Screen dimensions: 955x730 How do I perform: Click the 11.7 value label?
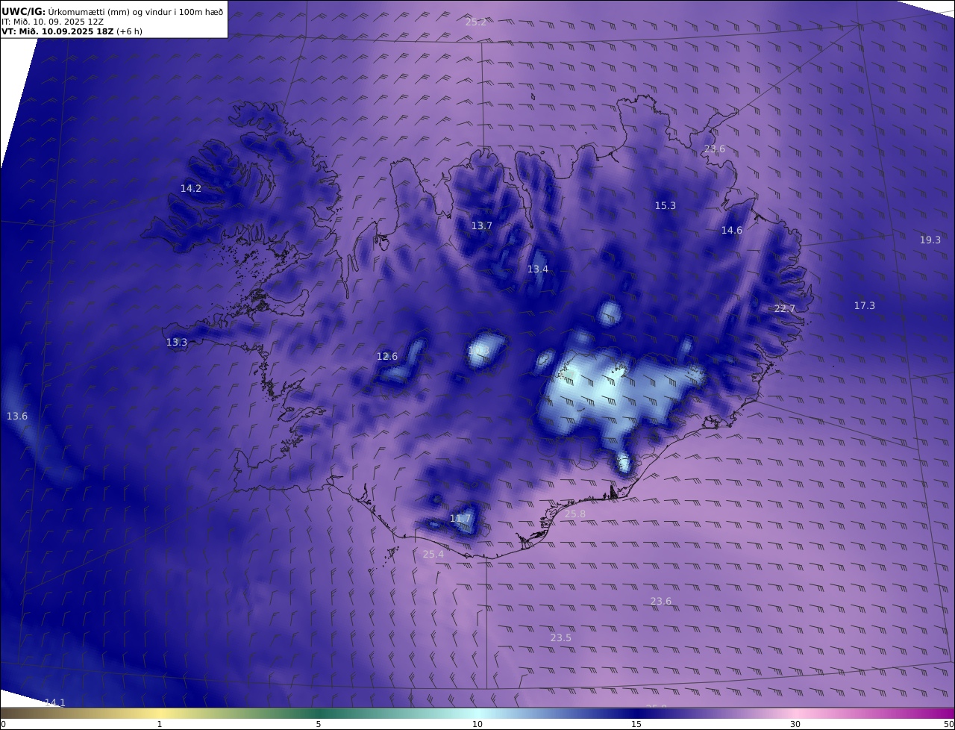pyautogui.click(x=460, y=519)
